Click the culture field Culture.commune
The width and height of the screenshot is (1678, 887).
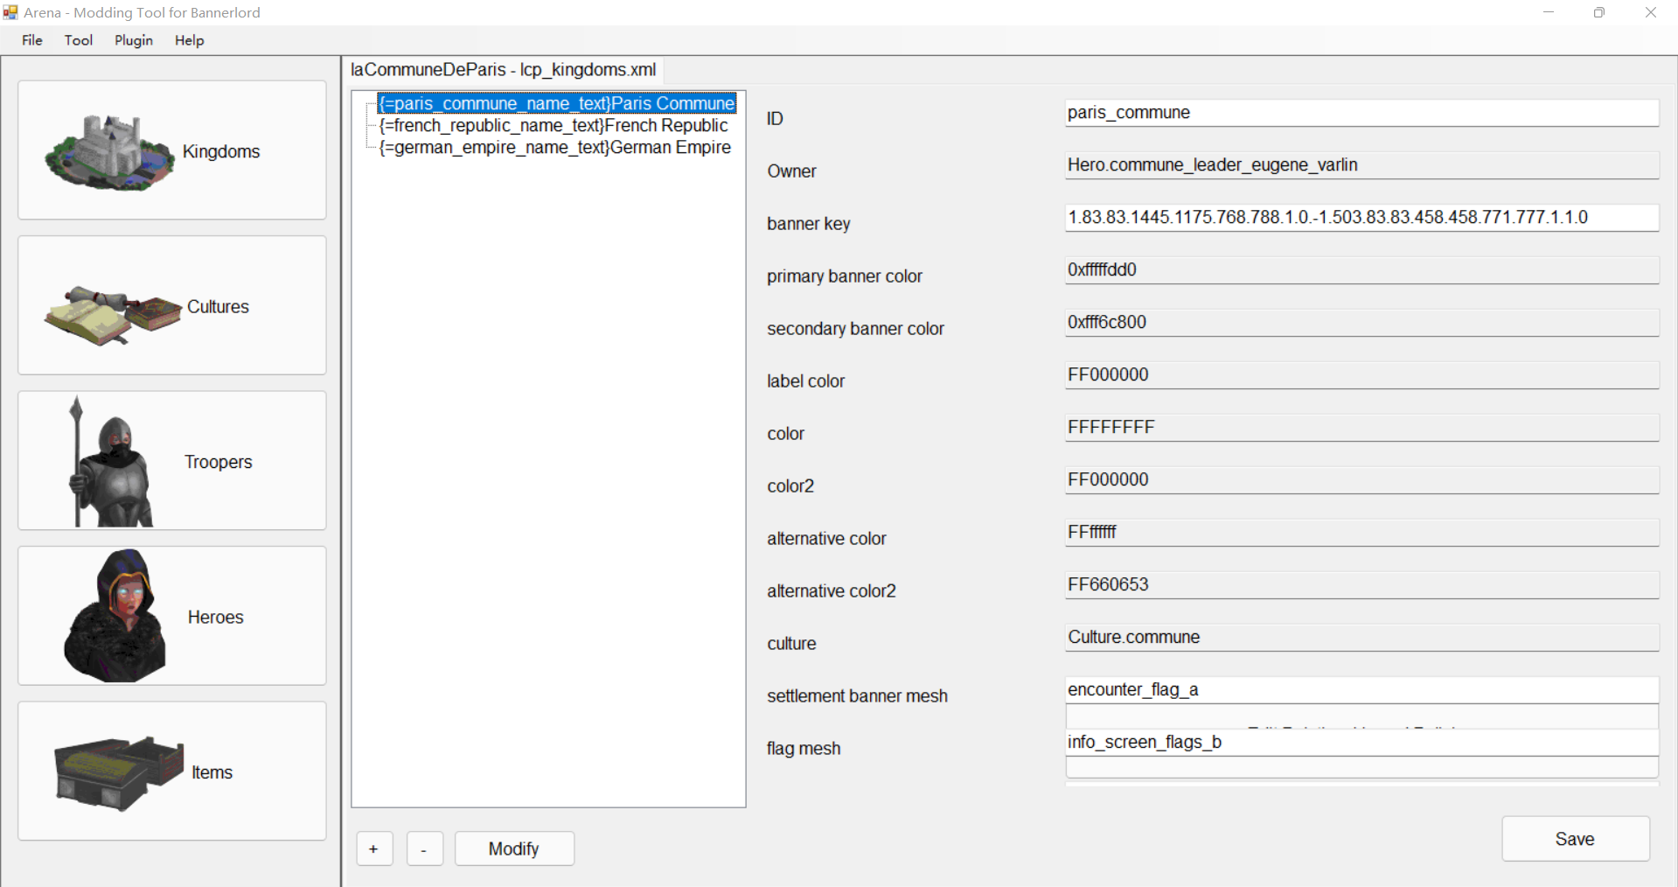coord(1361,638)
